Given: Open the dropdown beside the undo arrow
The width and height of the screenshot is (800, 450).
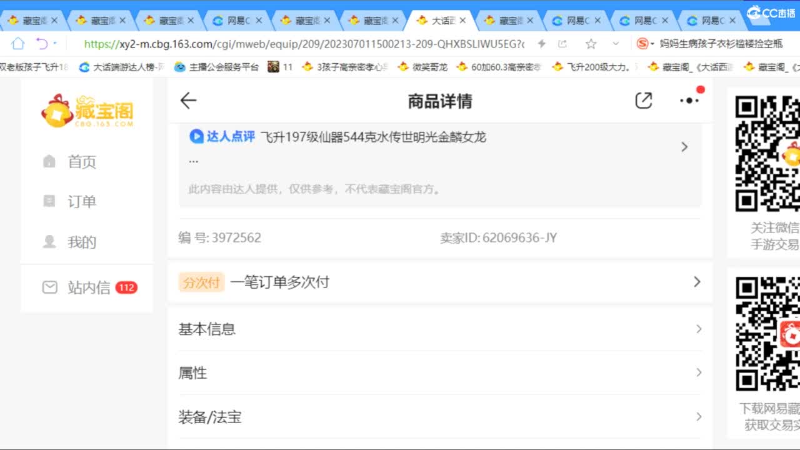Looking at the screenshot, I should (55, 44).
